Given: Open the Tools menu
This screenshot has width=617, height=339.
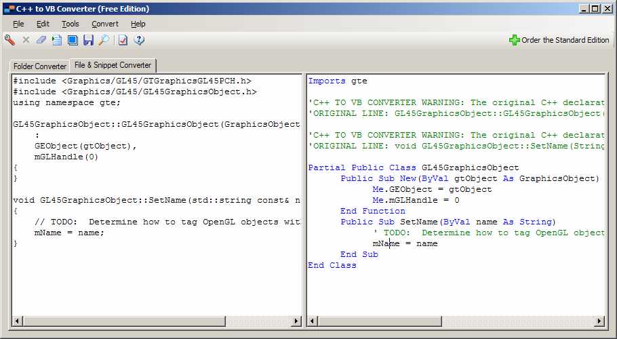Looking at the screenshot, I should coord(70,24).
